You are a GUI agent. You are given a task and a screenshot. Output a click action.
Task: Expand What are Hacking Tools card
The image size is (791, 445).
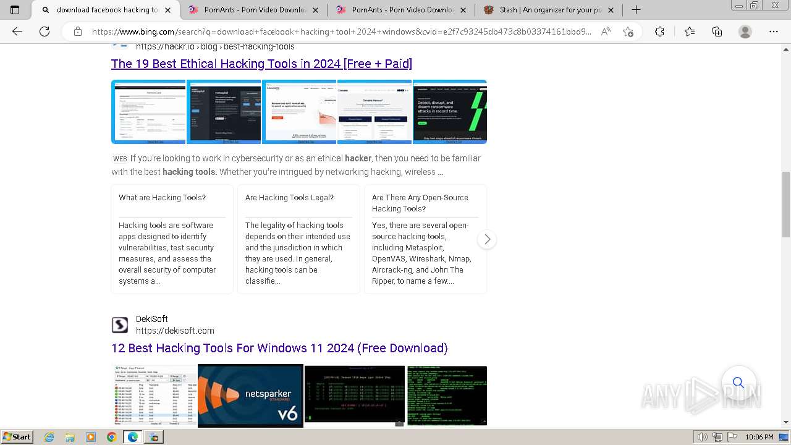pos(172,239)
